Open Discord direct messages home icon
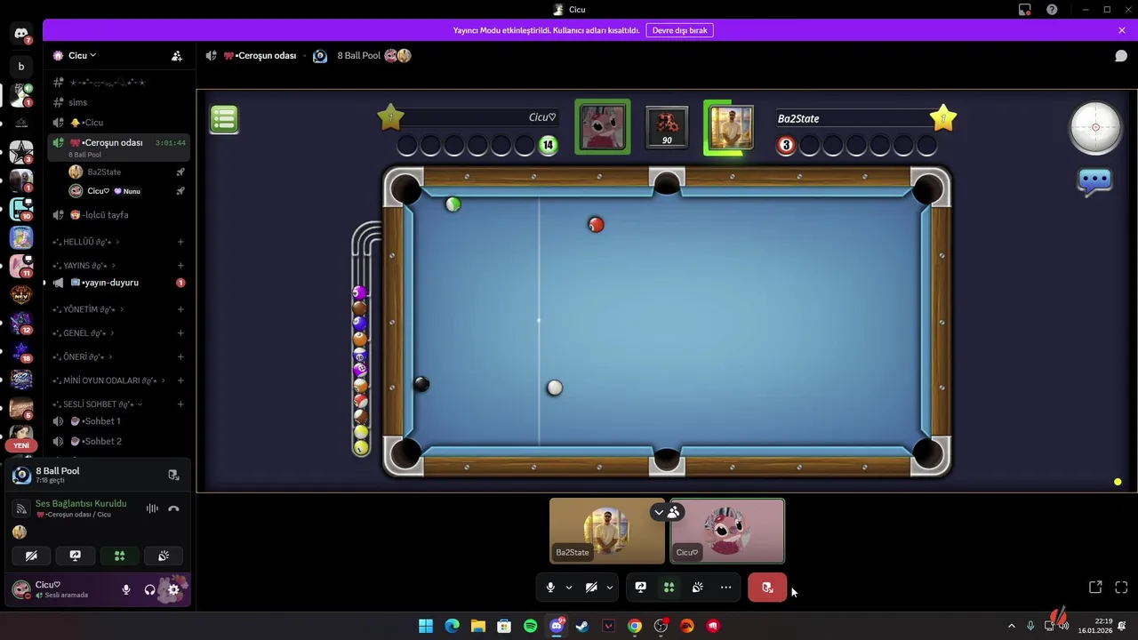The image size is (1138, 640). 21,34
